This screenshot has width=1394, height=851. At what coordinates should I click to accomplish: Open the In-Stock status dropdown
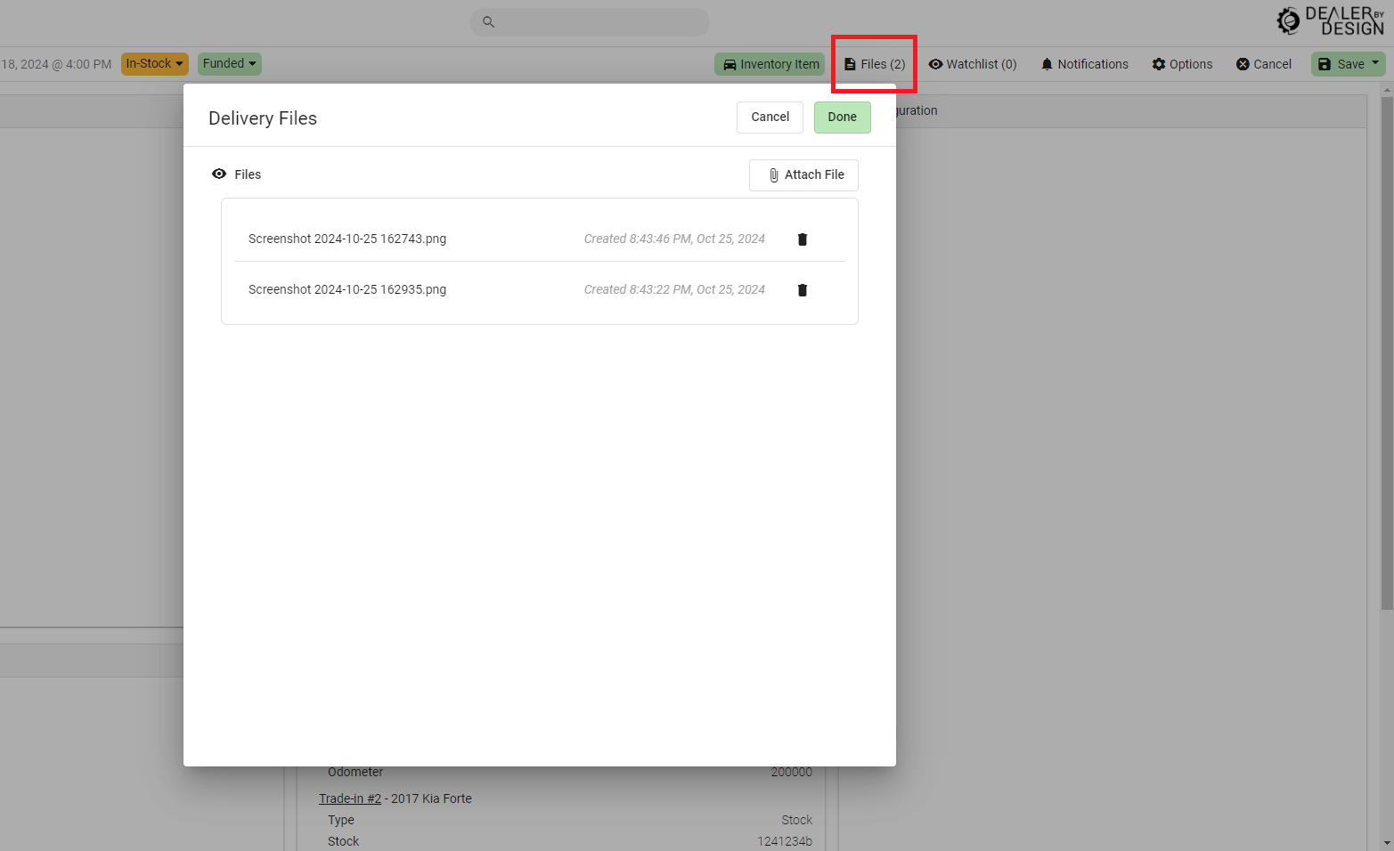click(155, 63)
